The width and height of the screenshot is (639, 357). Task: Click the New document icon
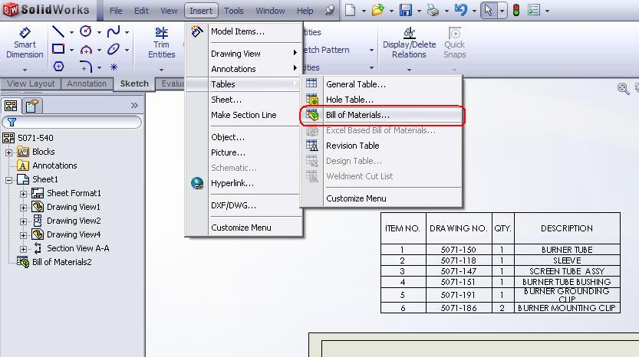pos(350,10)
